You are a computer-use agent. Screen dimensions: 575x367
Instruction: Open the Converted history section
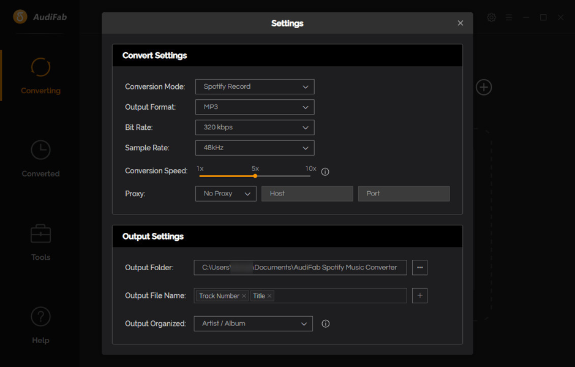[x=40, y=159]
